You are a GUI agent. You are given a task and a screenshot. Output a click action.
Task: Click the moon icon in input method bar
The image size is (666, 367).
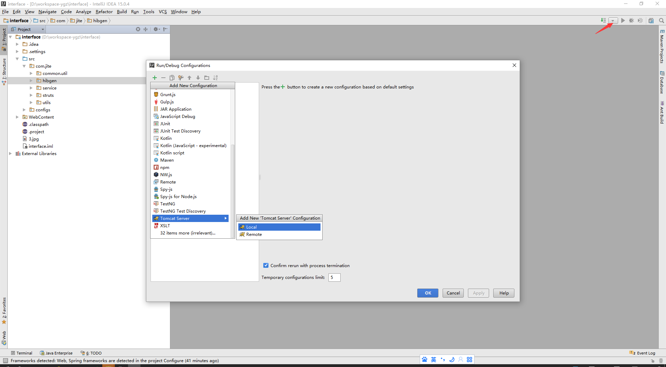coord(452,360)
